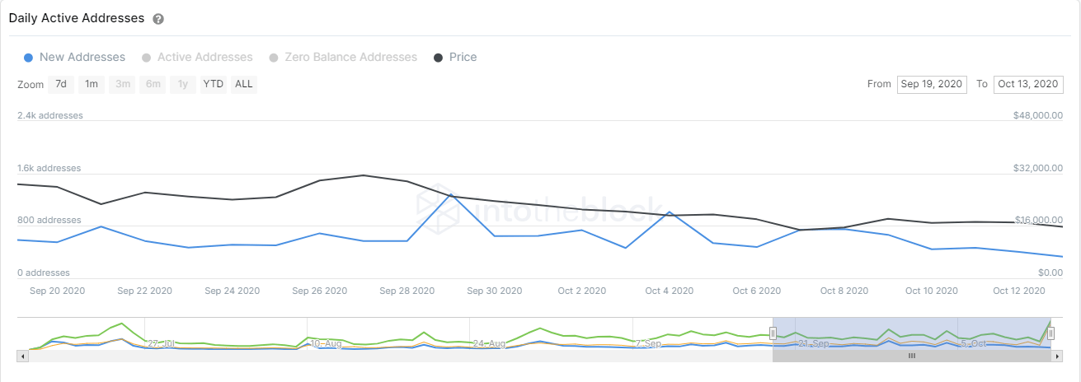Toggle the New Addresses blue legend dot
The height and width of the screenshot is (382, 1081).
point(29,58)
